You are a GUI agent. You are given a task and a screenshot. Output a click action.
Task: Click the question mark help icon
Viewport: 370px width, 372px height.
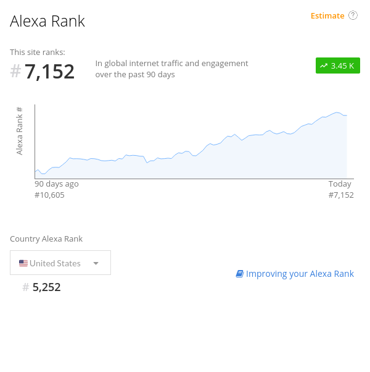[x=353, y=15]
